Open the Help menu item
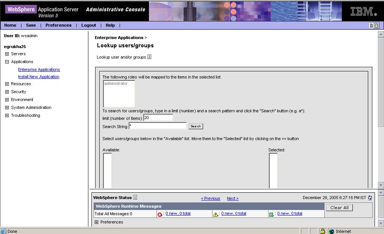Screen dimensions: 384x234 pos(110,25)
